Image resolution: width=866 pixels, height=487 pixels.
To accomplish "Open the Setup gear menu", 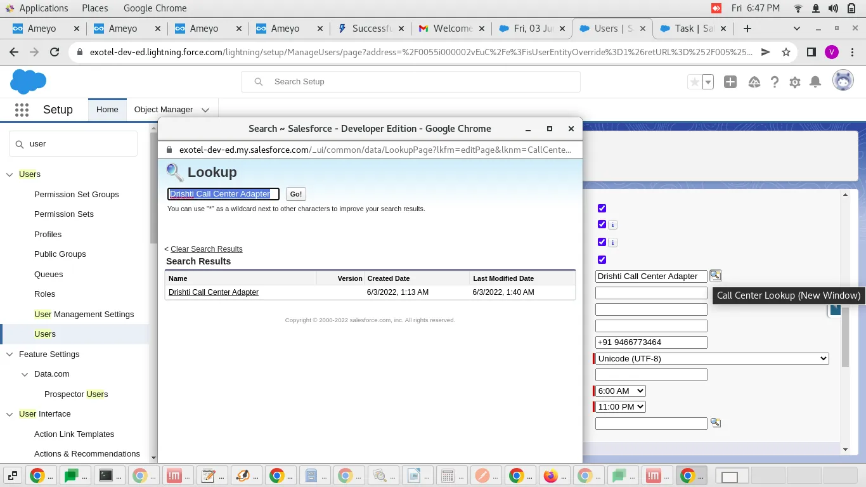I will pos(795,82).
